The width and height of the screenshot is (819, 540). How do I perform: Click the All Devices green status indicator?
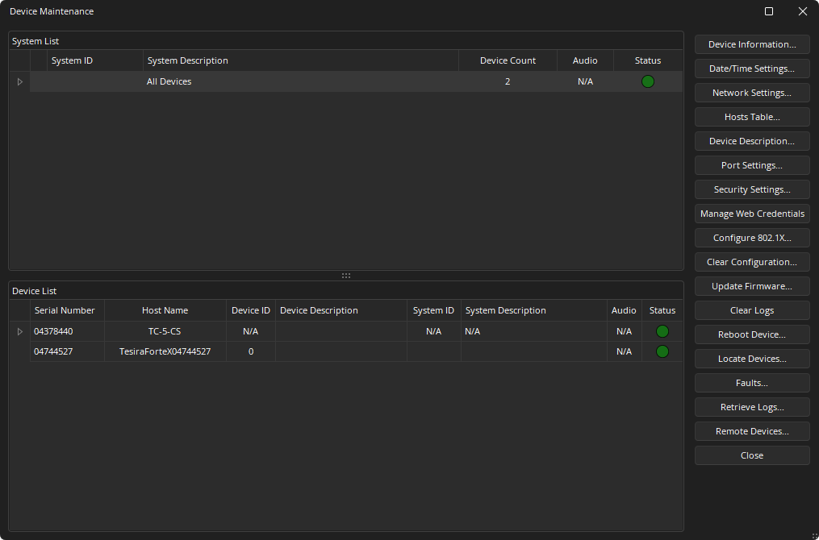pyautogui.click(x=647, y=81)
